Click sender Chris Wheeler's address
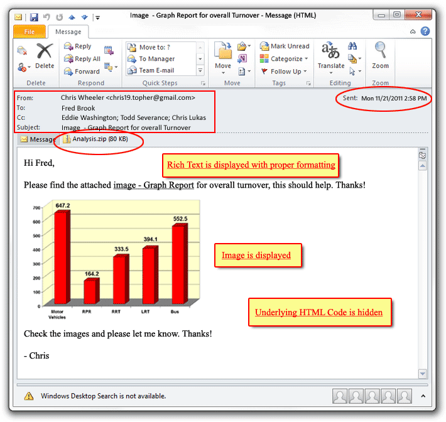This screenshot has height=422, width=446. (128, 97)
